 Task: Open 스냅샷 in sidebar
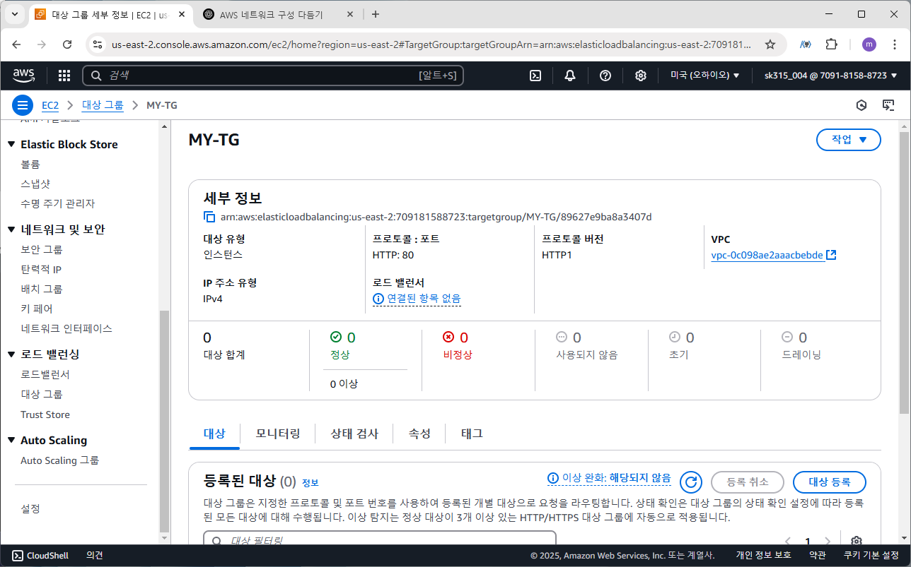pos(35,184)
